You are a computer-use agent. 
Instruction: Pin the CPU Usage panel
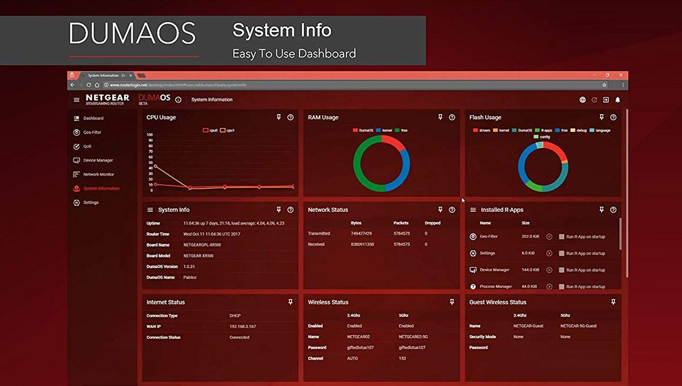(279, 117)
